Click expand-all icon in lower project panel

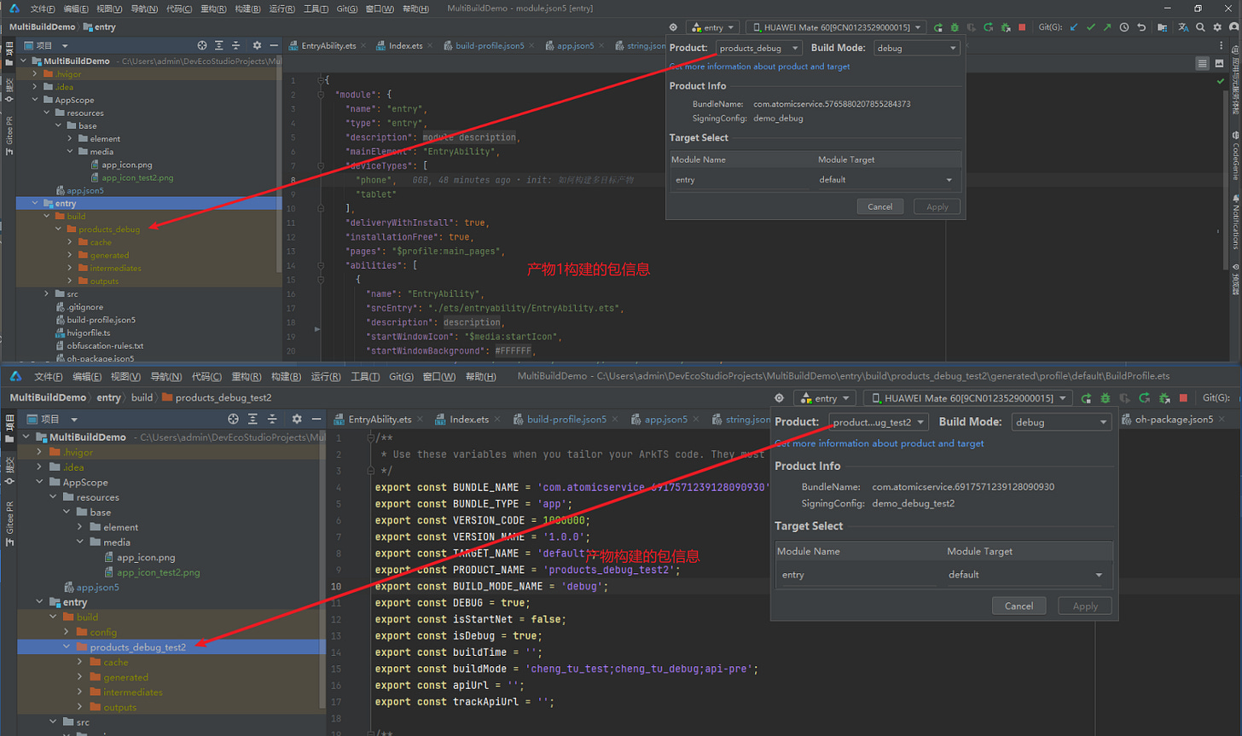click(253, 419)
